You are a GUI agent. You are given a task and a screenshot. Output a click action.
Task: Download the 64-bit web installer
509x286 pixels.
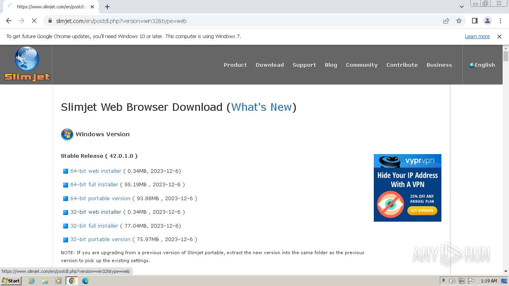tap(96, 171)
